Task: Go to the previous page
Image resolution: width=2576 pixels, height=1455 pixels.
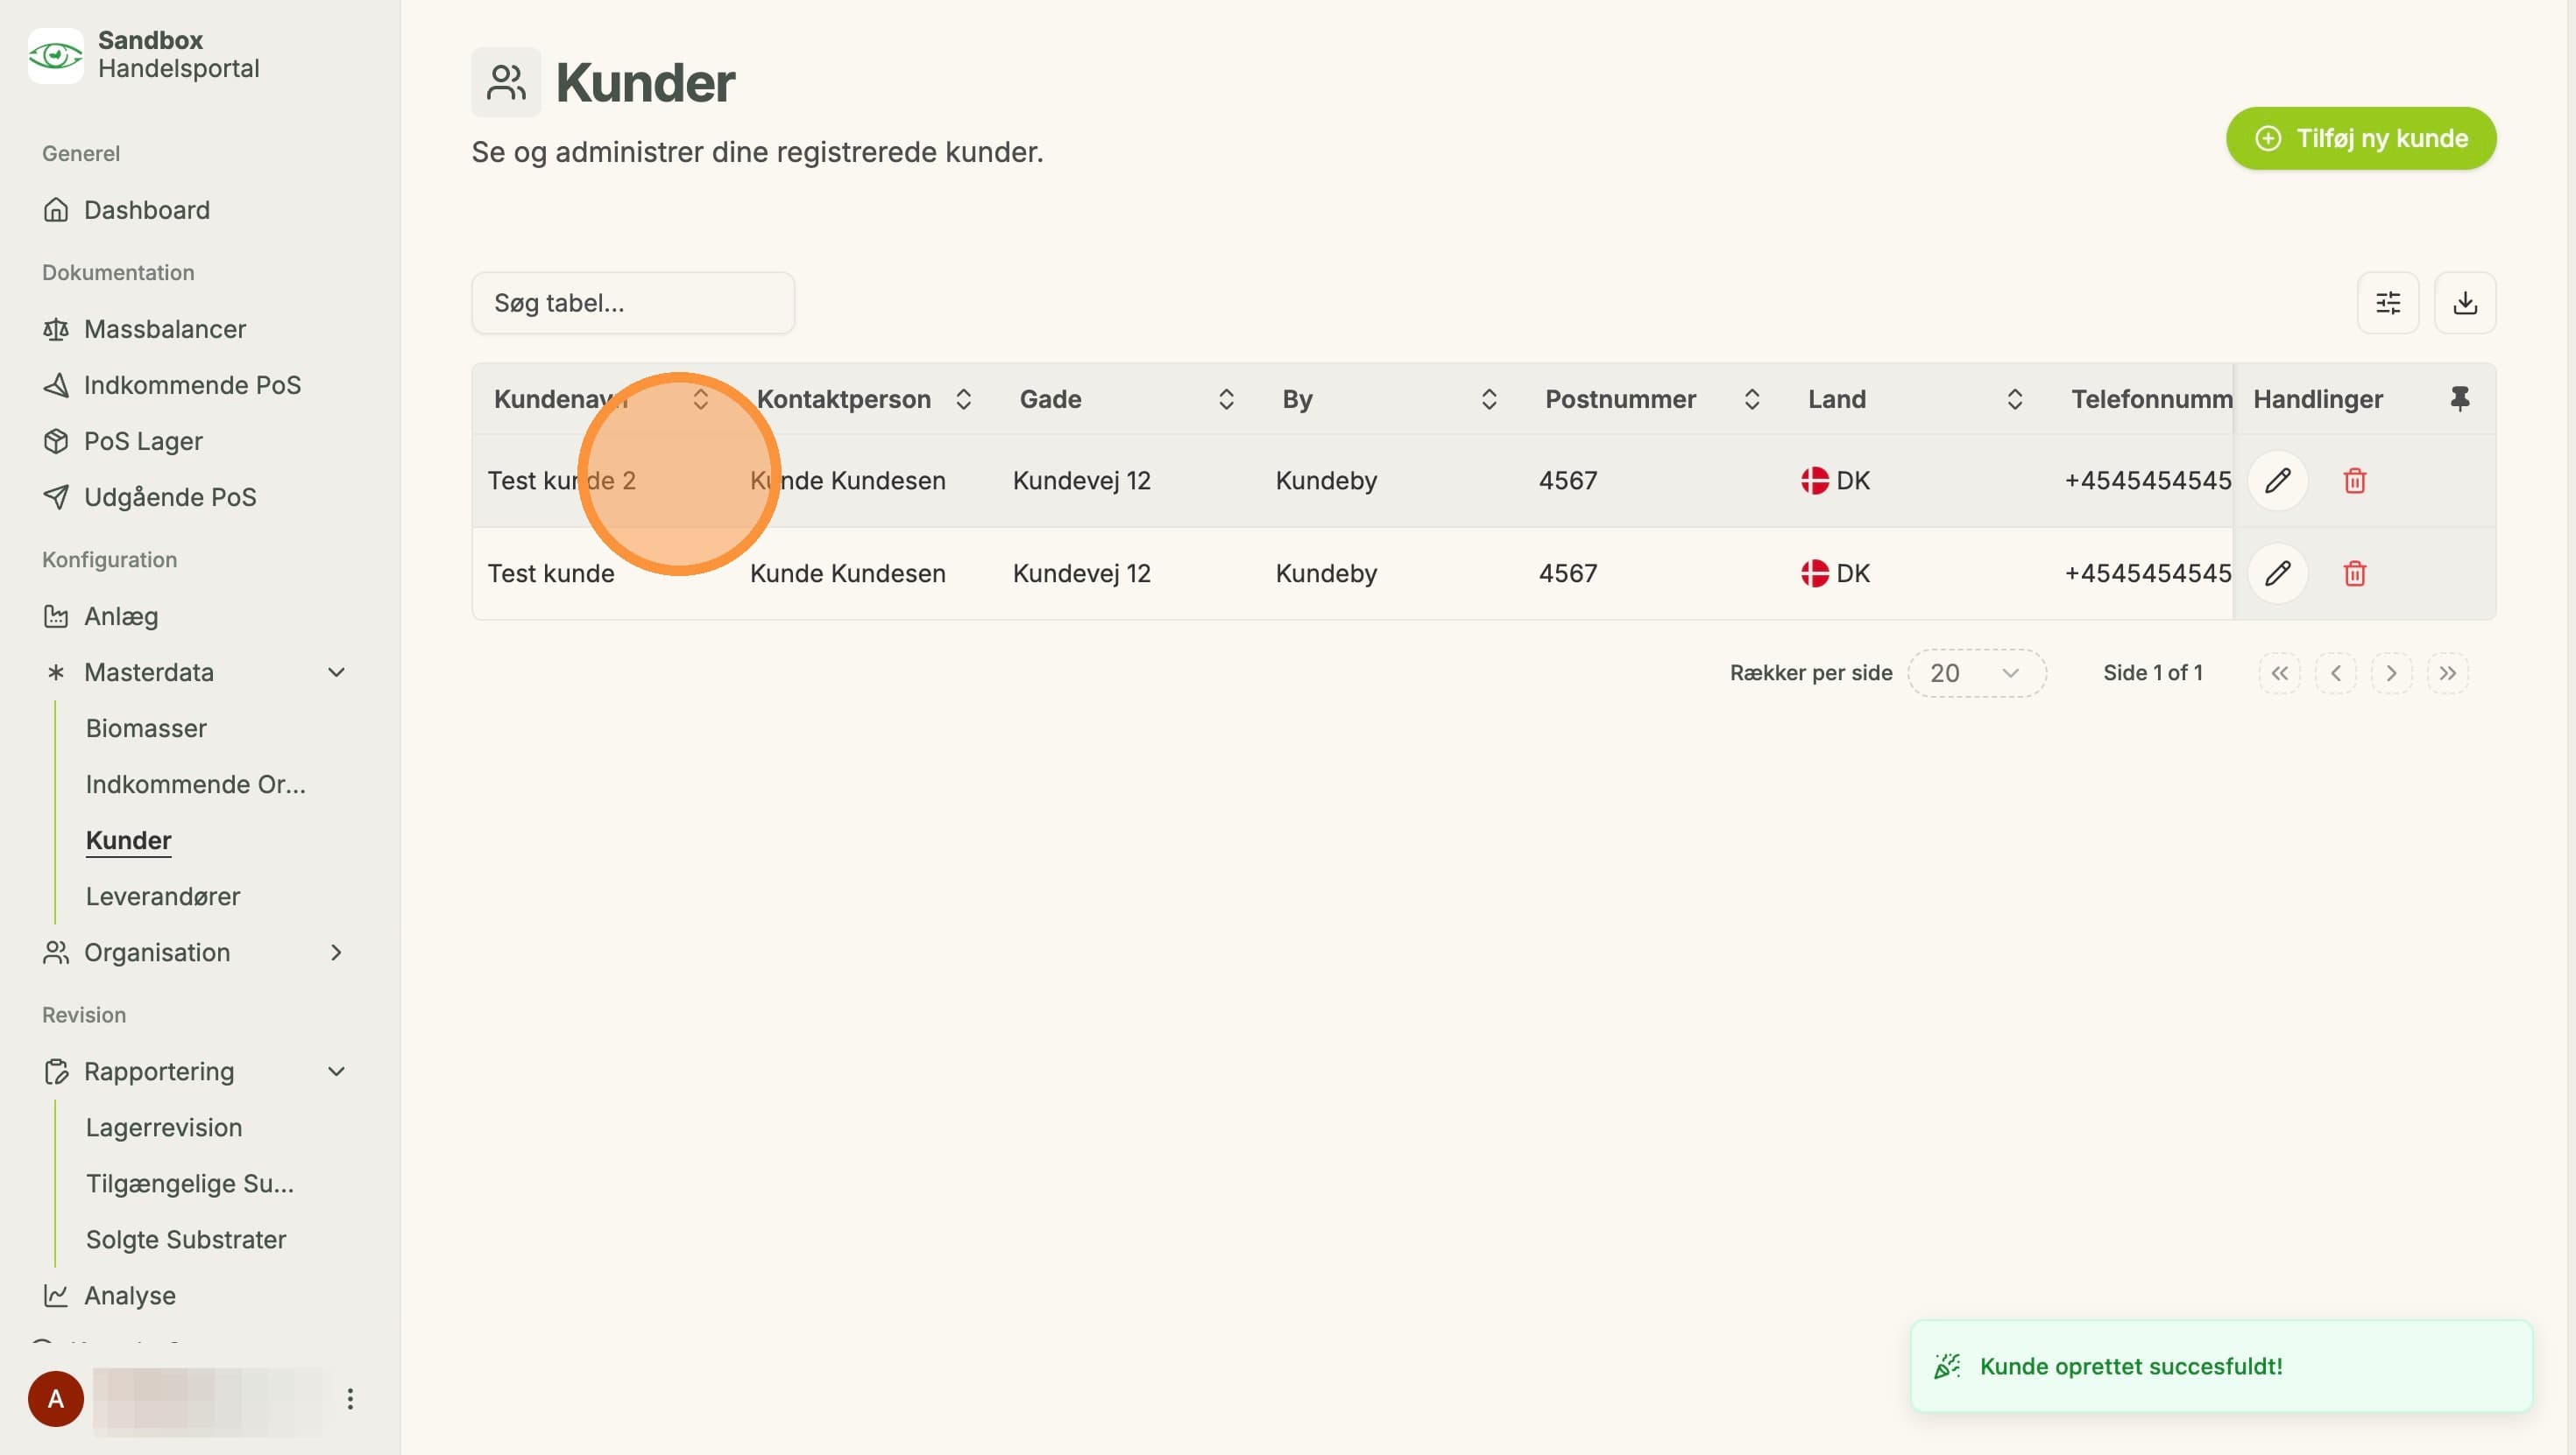Action: [2335, 672]
